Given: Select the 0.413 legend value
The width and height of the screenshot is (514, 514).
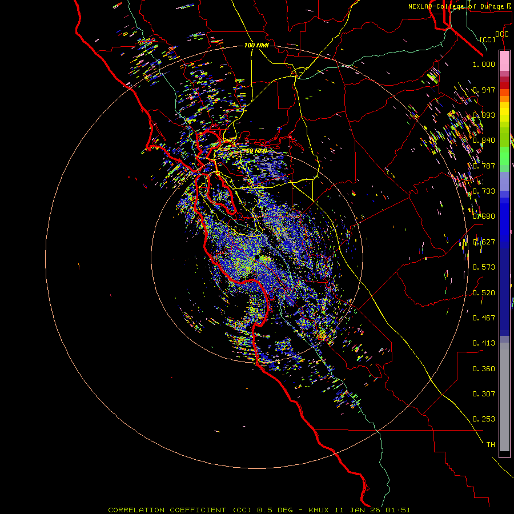Looking at the screenshot, I should [x=484, y=343].
